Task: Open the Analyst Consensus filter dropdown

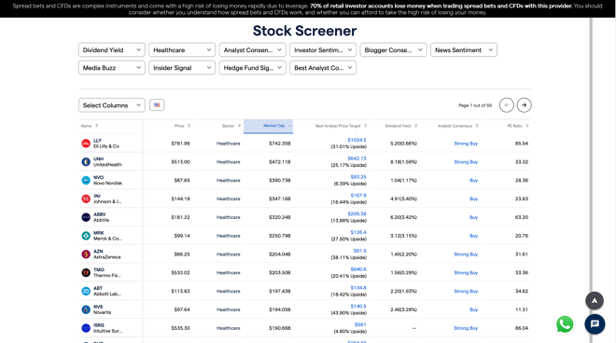Action: tap(253, 49)
